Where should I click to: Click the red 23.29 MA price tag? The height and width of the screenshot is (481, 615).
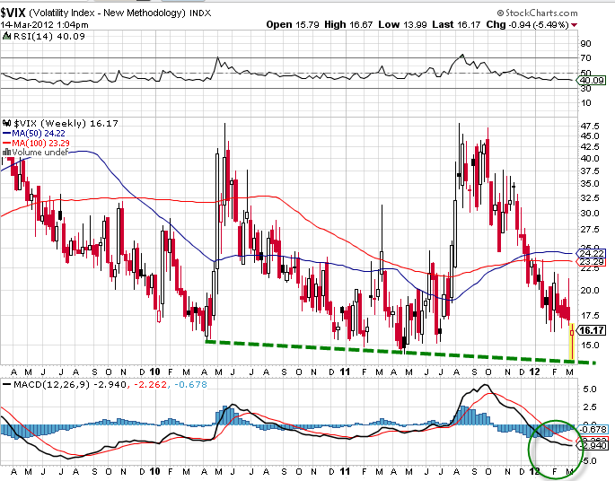[589, 265]
